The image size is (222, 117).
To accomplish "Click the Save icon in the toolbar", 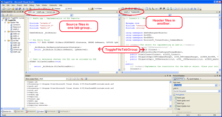I will (16, 9).
